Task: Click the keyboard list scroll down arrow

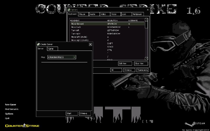Action: (x=146, y=58)
